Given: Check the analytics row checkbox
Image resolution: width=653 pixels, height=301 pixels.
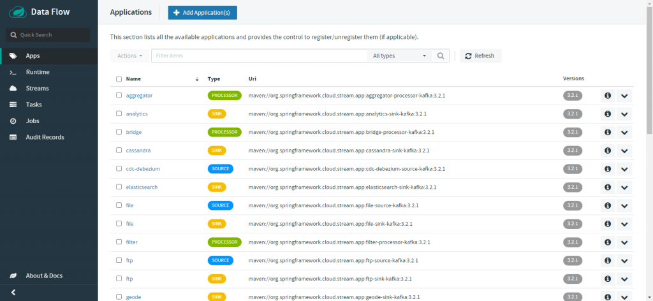Looking at the screenshot, I should (x=119, y=114).
